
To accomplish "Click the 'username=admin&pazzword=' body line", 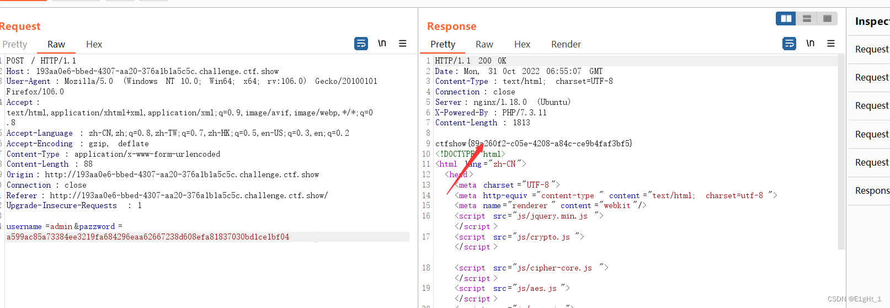I will (x=64, y=226).
